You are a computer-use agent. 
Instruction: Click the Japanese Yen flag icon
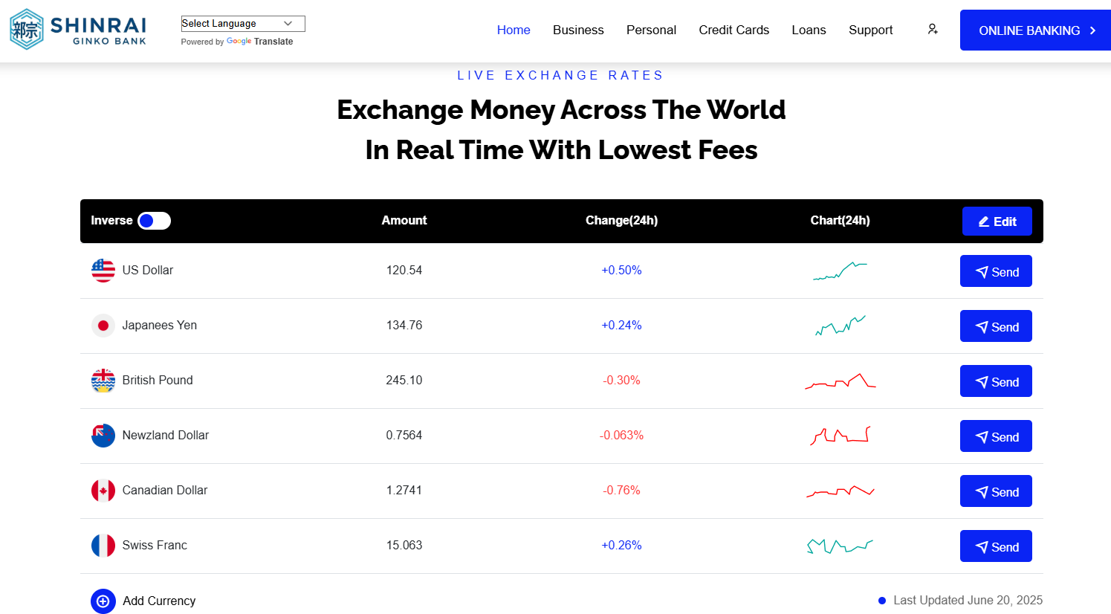tap(103, 326)
